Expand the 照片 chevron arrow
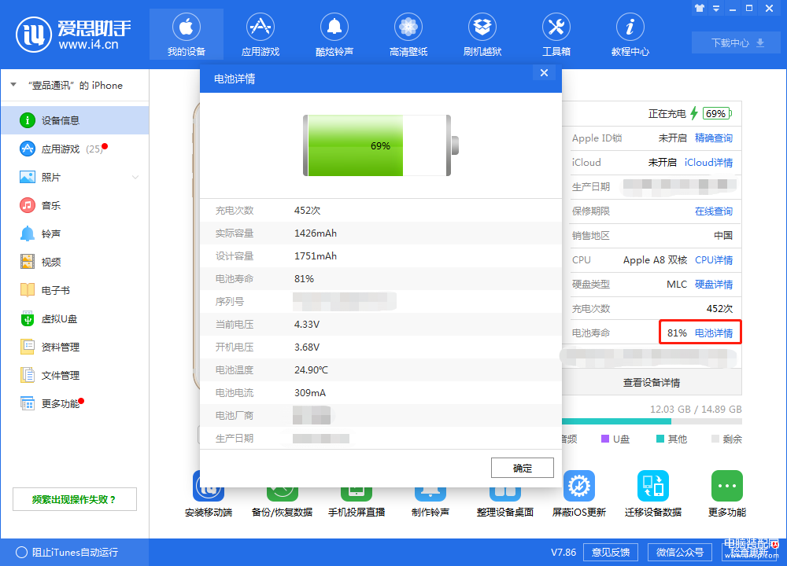 pyautogui.click(x=135, y=177)
